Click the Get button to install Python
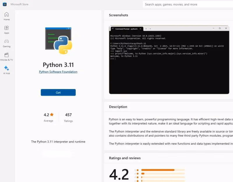233x182 pixels. pos(58,92)
